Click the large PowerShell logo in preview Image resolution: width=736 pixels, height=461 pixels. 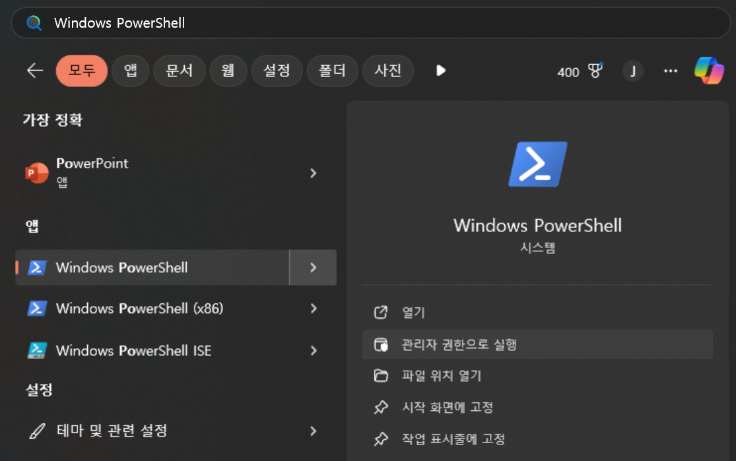pos(538,164)
